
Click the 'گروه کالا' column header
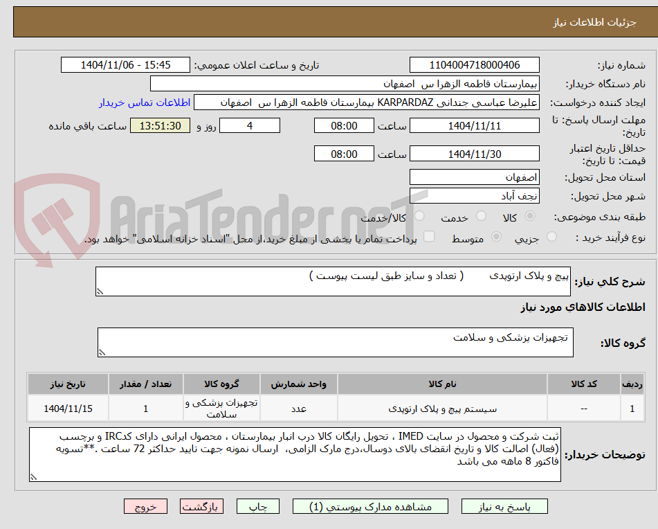click(x=221, y=384)
